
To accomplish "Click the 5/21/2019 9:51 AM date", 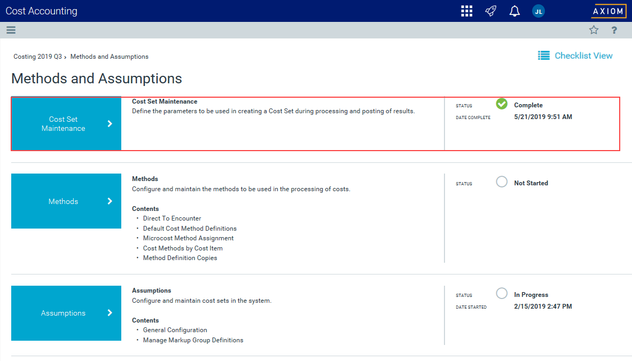I will 543,117.
